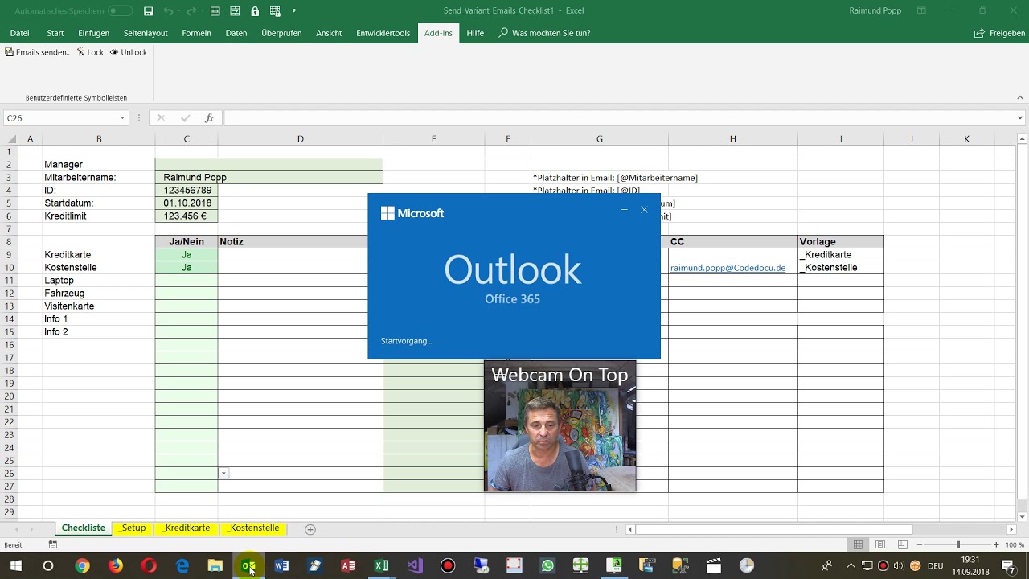
Task: Click the Save icon in quick access toolbar
Action: point(148,11)
